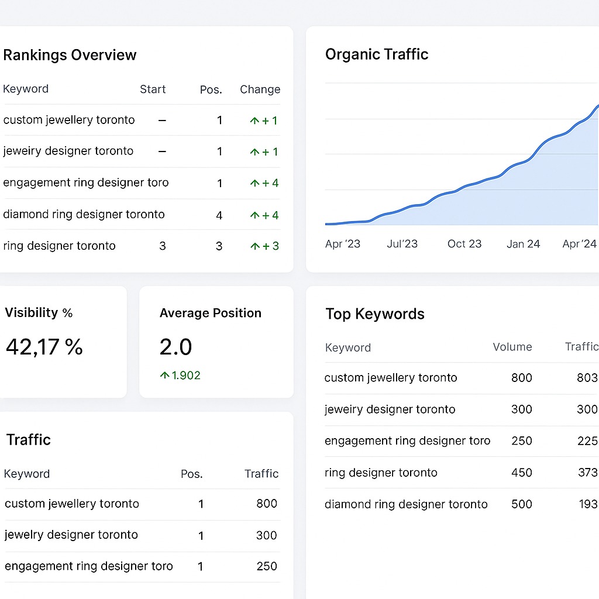The image size is (599, 599).
Task: Open custom jewellery toronto in Top Keywords table
Action: click(391, 378)
